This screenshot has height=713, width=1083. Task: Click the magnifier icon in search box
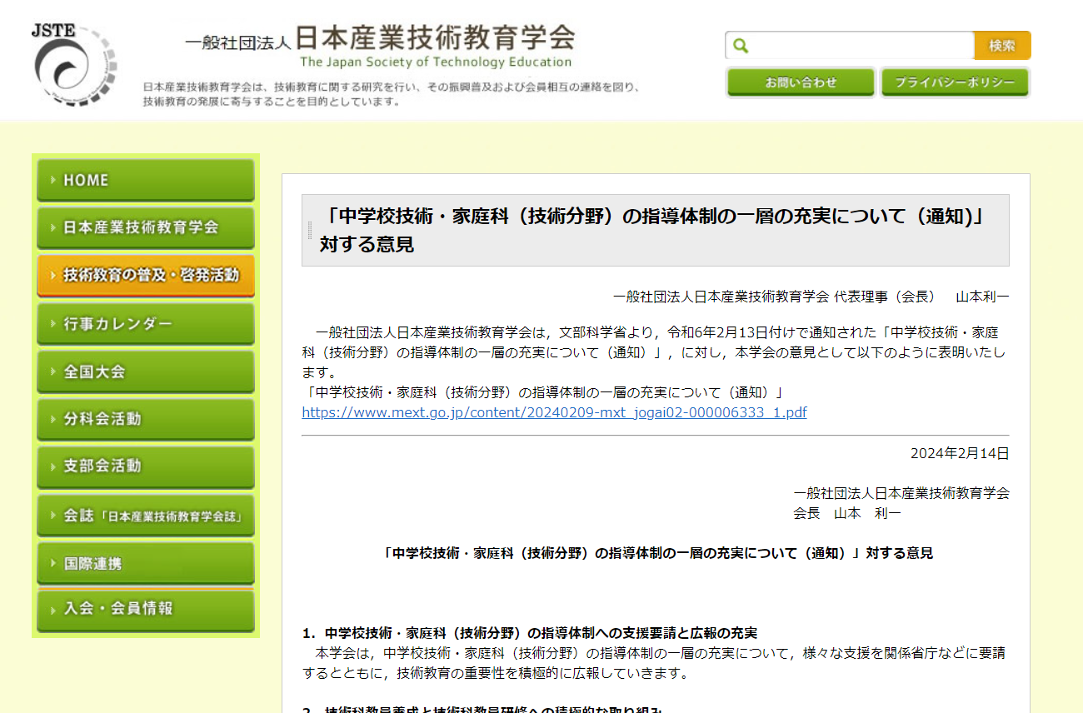741,46
